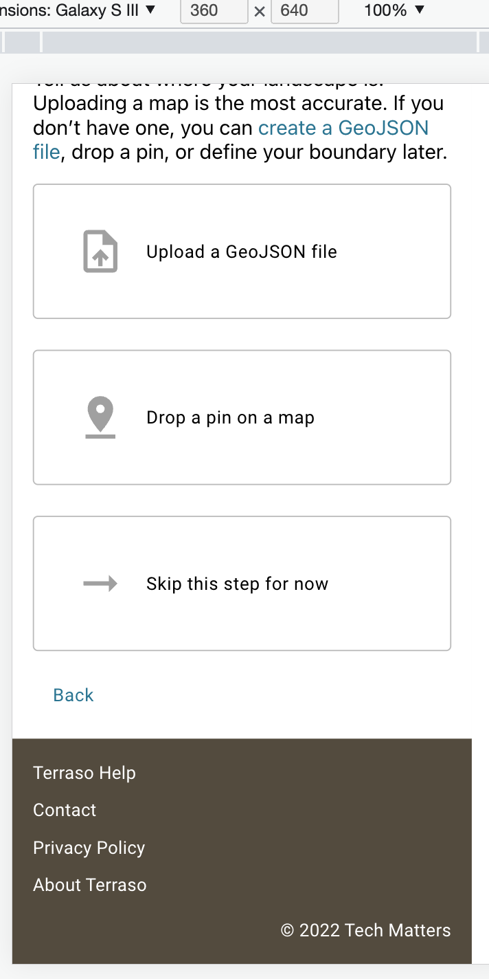Click the swap dimensions icon between width and height
Screen dimensions: 489x979
tap(259, 11)
